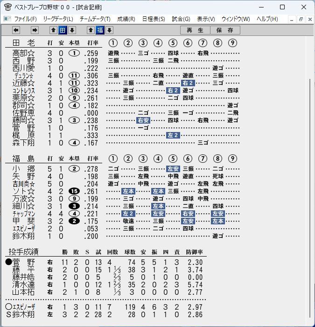Screen dimensions: 315x327
Task: Click 細川's 左本 result in inning 4
Action: coord(158,206)
